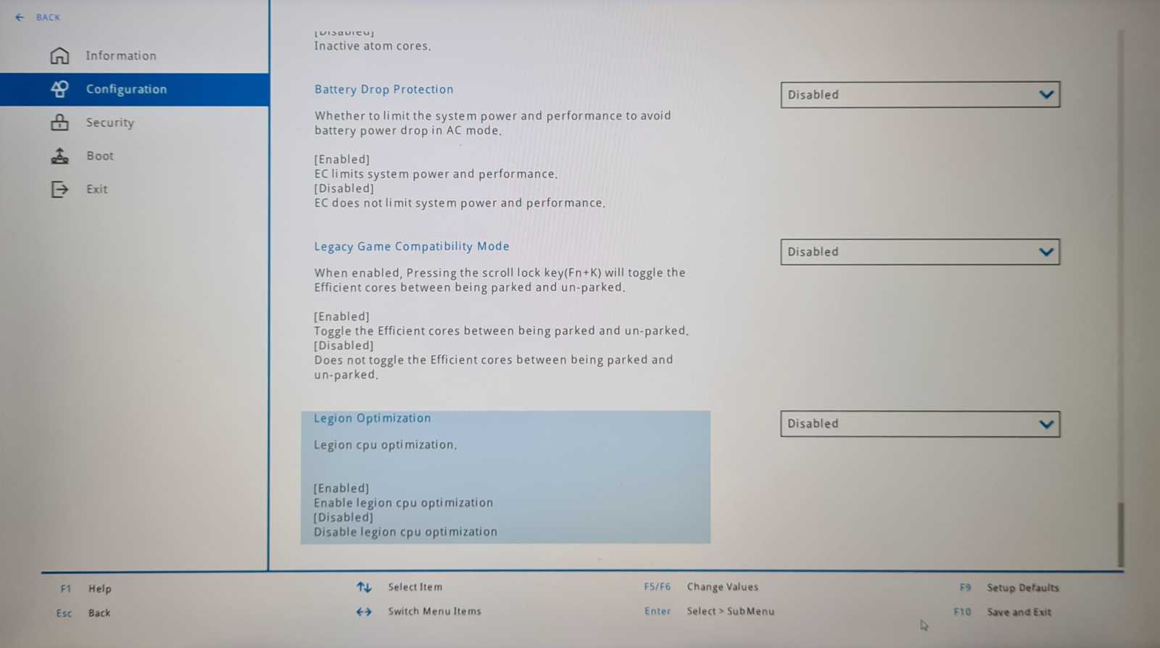This screenshot has width=1160, height=648.
Task: Click 'Inactive atom cores.' text
Action: pyautogui.click(x=372, y=46)
